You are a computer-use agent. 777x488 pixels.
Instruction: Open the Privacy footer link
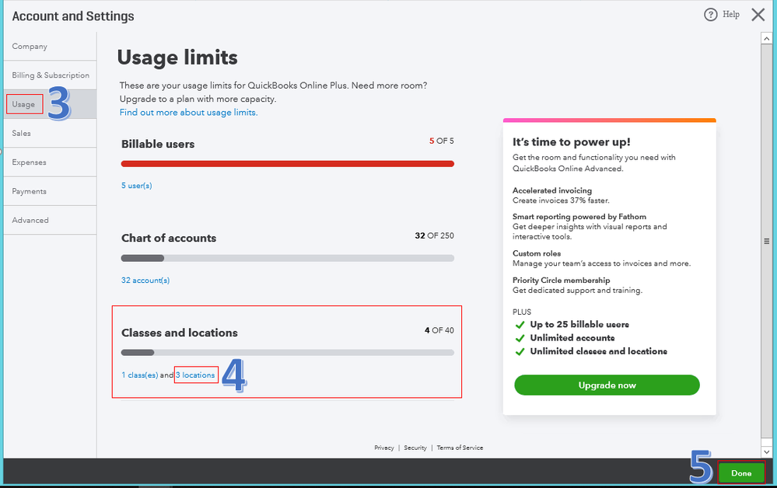click(x=384, y=448)
